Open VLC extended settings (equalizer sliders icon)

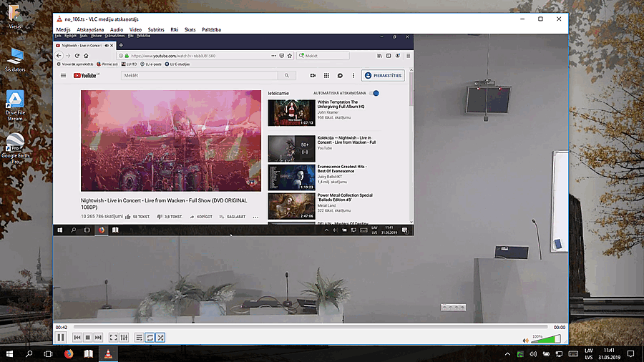coord(124,338)
